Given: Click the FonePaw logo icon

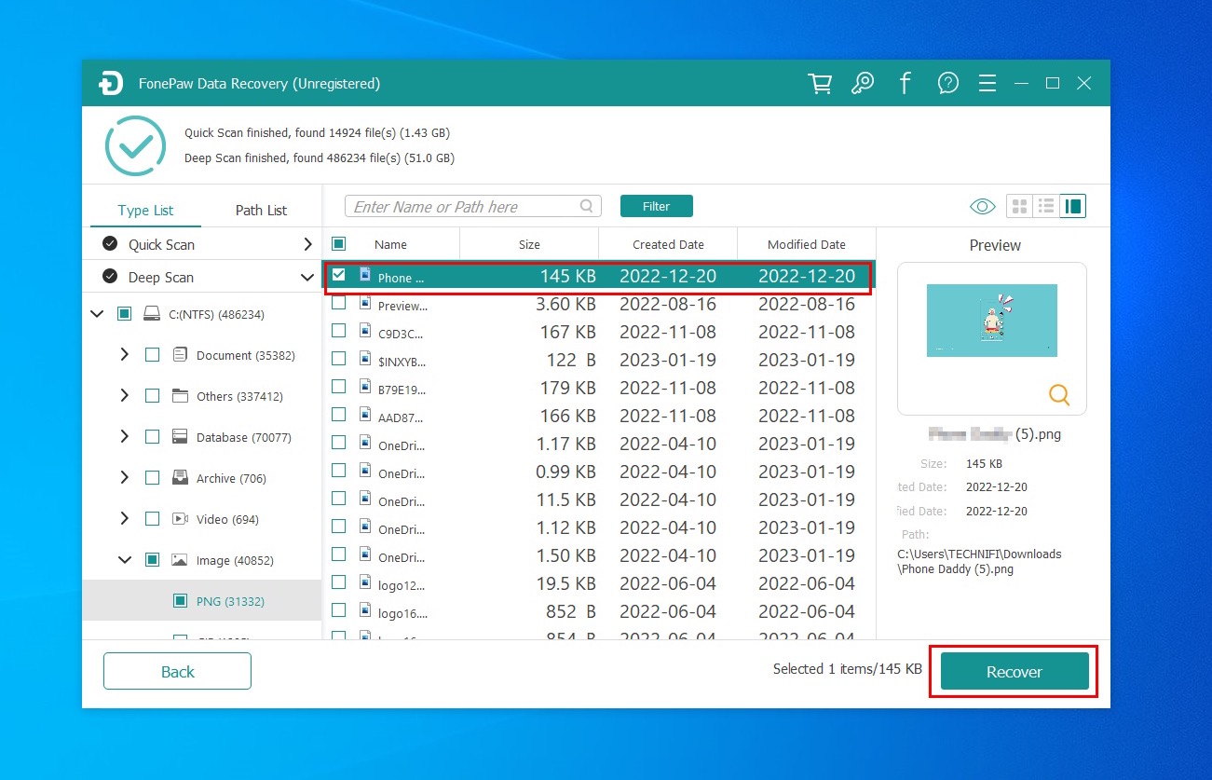Looking at the screenshot, I should point(111,84).
